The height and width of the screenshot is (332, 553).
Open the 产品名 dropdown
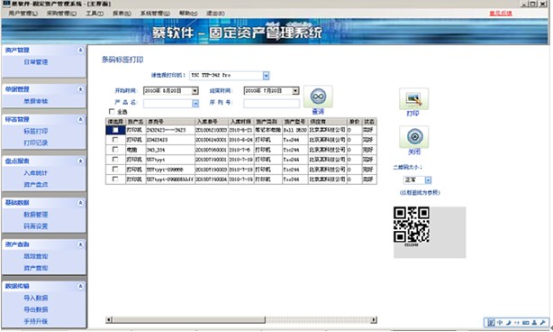(x=195, y=104)
